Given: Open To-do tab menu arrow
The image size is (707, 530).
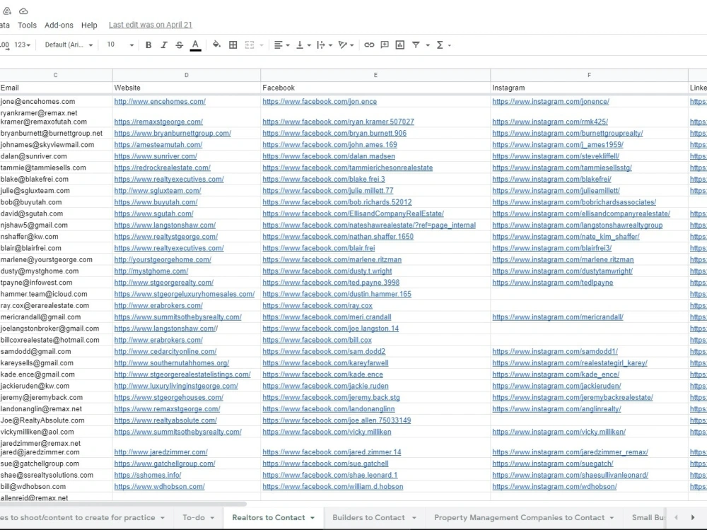Looking at the screenshot, I should pos(212,518).
